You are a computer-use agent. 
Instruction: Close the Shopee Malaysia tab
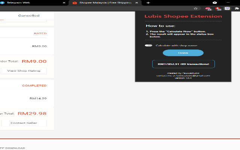(136, 3)
